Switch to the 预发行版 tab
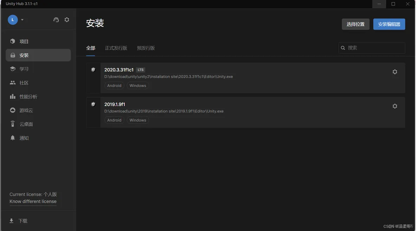The height and width of the screenshot is (231, 416). [146, 48]
